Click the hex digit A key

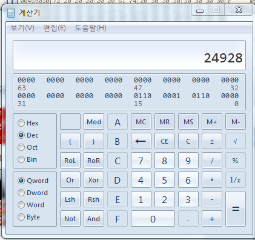tap(118, 122)
